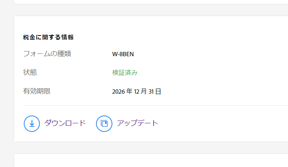
Task: Click the gray gap below the tax card
Action: [156, 147]
